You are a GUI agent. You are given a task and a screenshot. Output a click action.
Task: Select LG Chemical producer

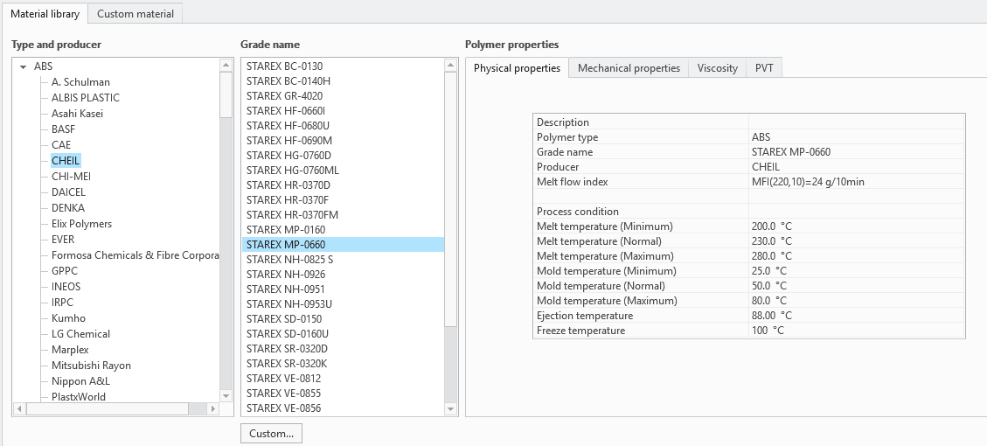point(80,334)
